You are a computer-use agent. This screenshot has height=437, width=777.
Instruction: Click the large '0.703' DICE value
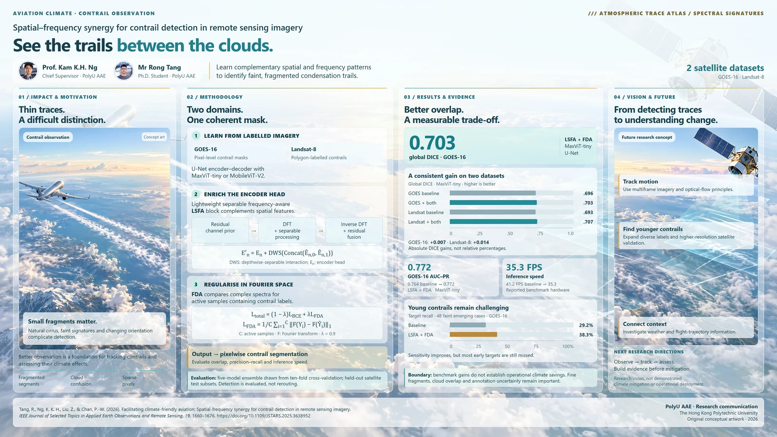coord(432,143)
